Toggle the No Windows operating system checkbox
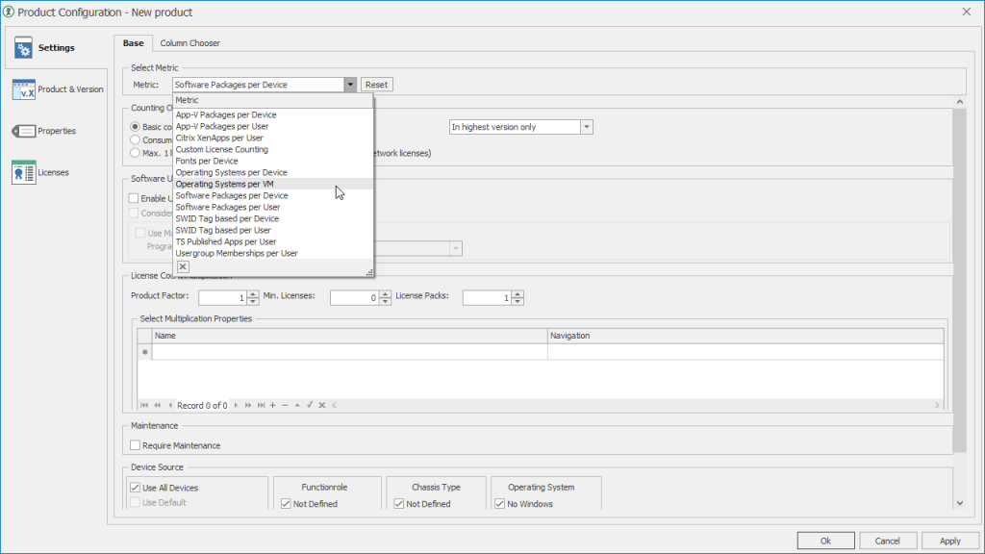 [499, 503]
